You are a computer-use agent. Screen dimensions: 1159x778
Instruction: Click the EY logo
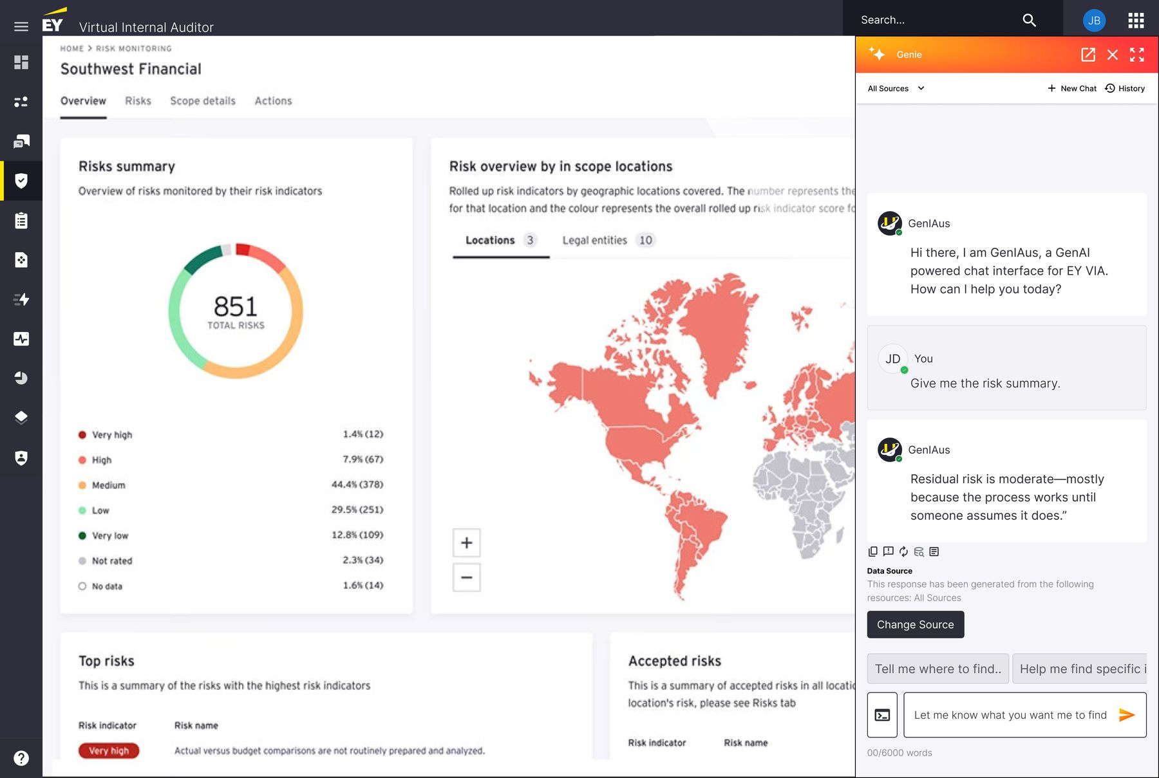pos(53,20)
